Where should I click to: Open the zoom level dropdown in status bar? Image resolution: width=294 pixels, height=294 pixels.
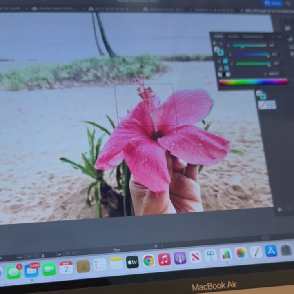pyautogui.click(x=20, y=257)
